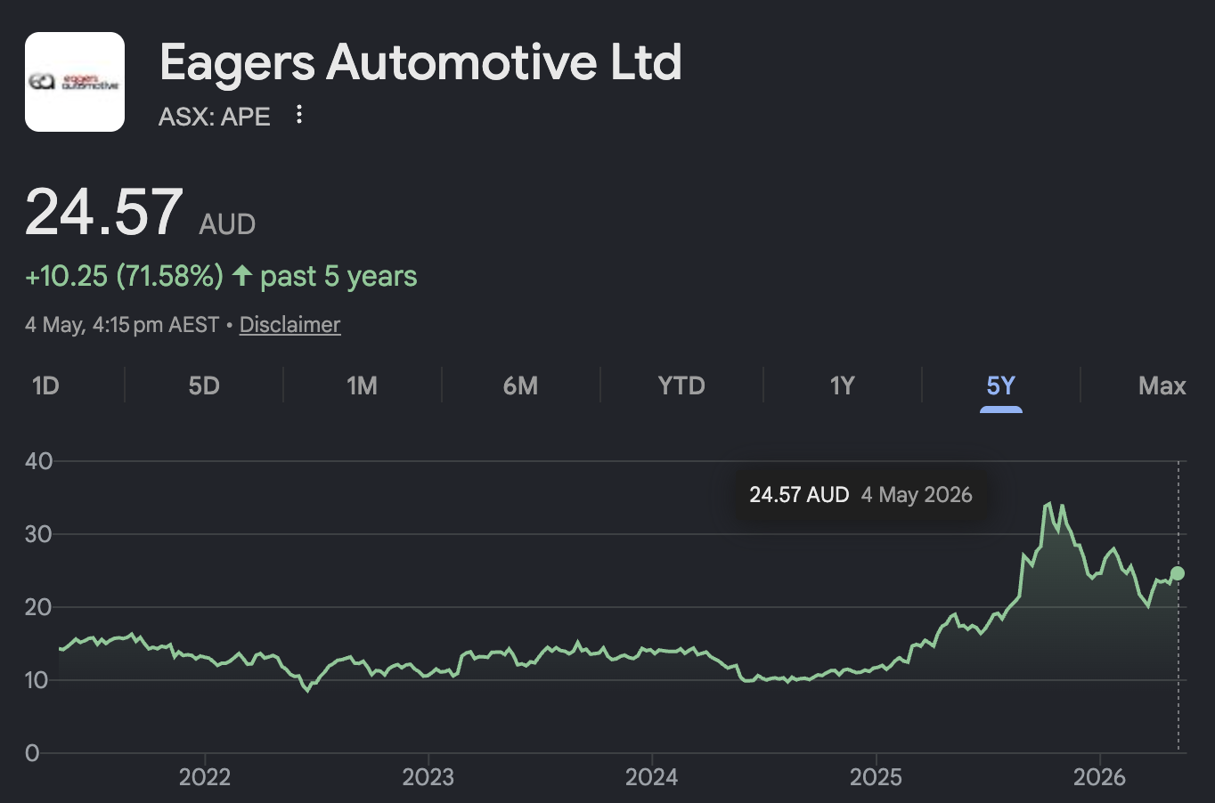
Task: Open the Disclaimer link
Action: tap(289, 325)
